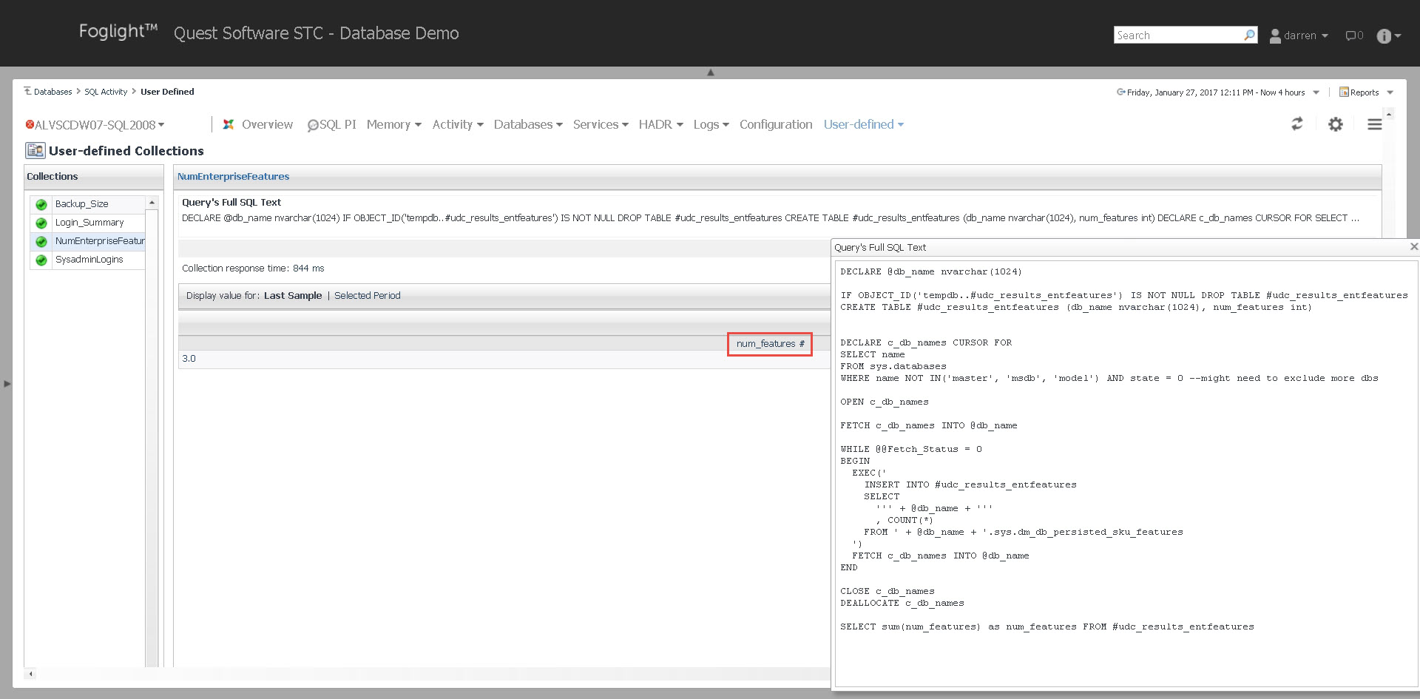
Task: Close the Query's Full SQL Text popup
Action: pos(1413,247)
